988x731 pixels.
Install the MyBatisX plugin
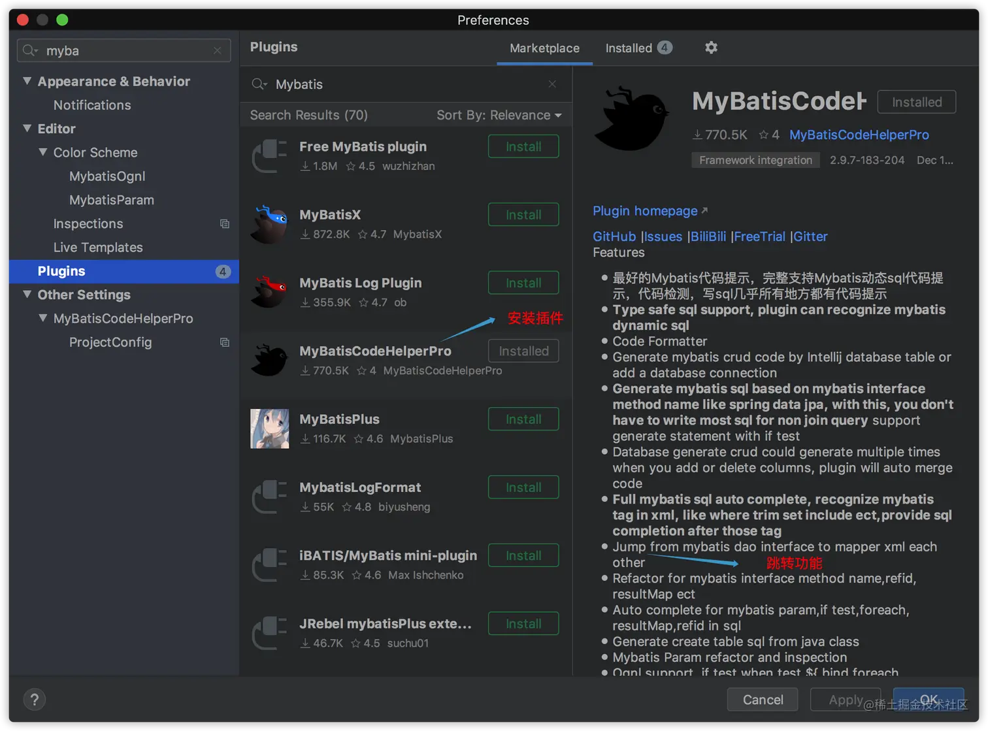pyautogui.click(x=523, y=215)
